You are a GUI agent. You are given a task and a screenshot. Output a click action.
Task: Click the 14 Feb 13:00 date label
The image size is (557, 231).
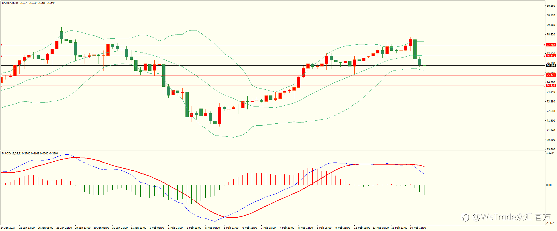[418, 228]
